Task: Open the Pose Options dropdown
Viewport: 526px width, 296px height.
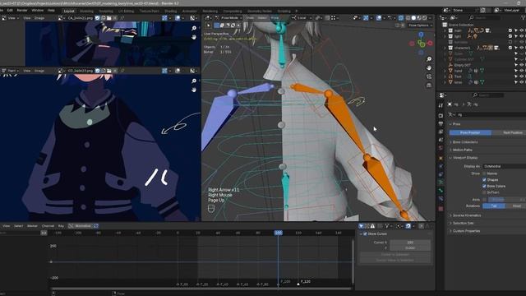Action: [420, 25]
